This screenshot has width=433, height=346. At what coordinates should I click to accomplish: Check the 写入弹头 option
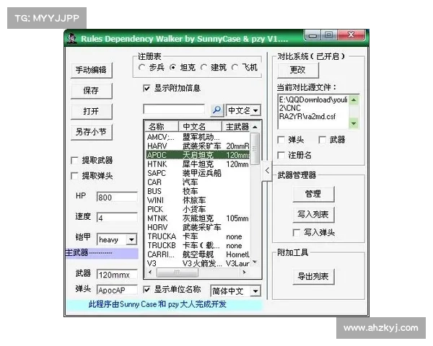296,233
